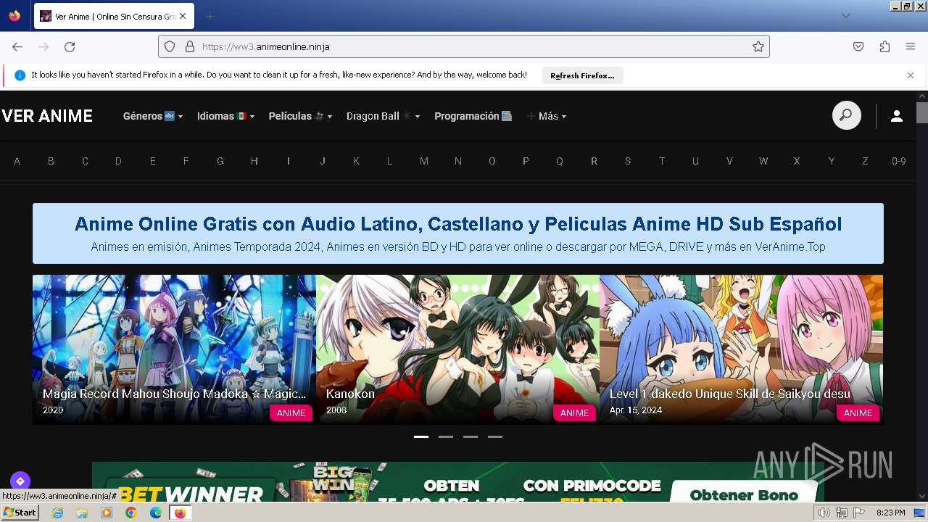Click the ANIME tag on Kanokon
928x522 pixels.
574,413
